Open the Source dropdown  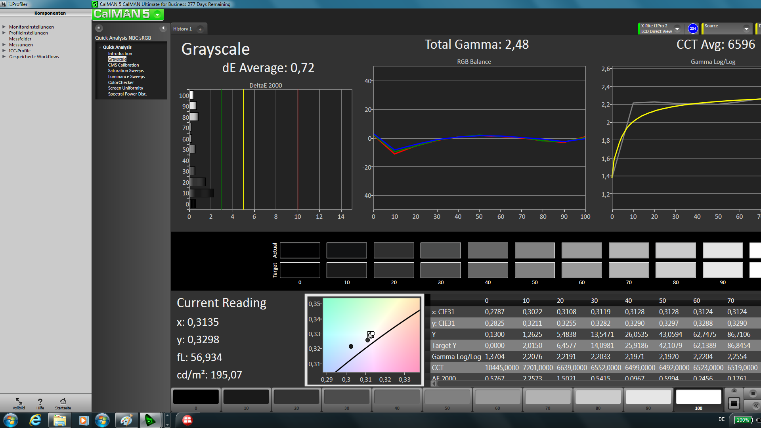[x=746, y=29]
